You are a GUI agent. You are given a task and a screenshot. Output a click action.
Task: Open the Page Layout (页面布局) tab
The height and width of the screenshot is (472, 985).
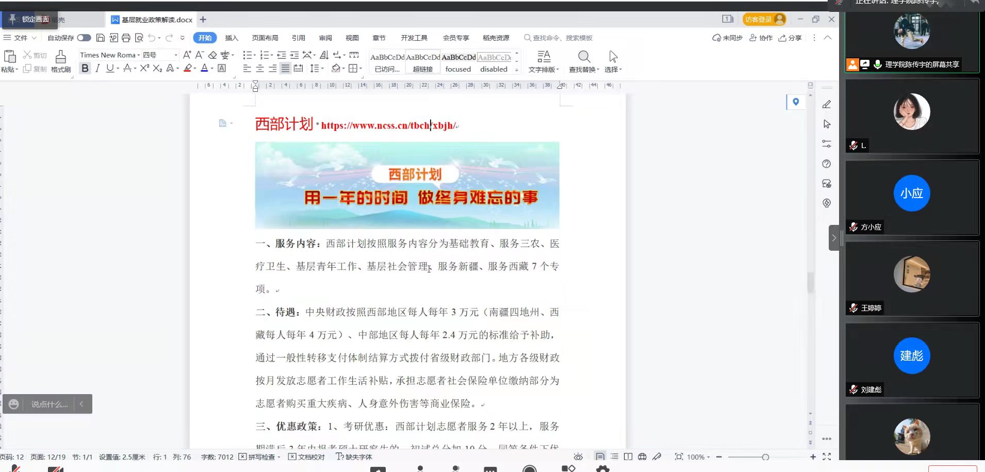[265, 38]
